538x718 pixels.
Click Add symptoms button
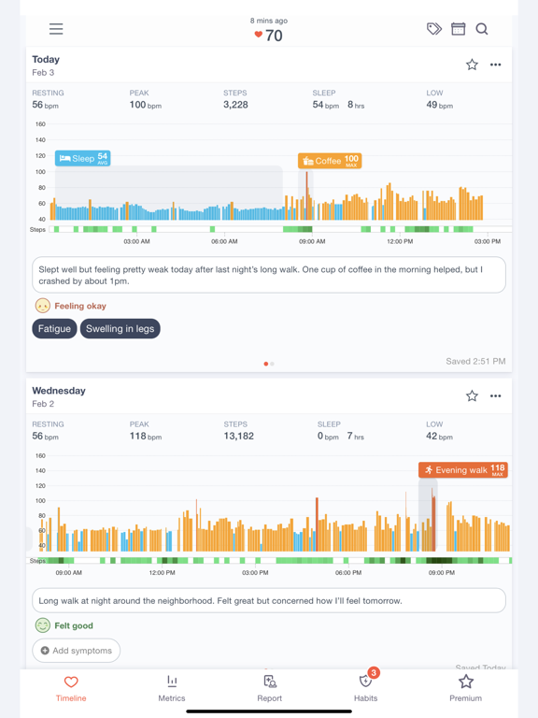[76, 651]
